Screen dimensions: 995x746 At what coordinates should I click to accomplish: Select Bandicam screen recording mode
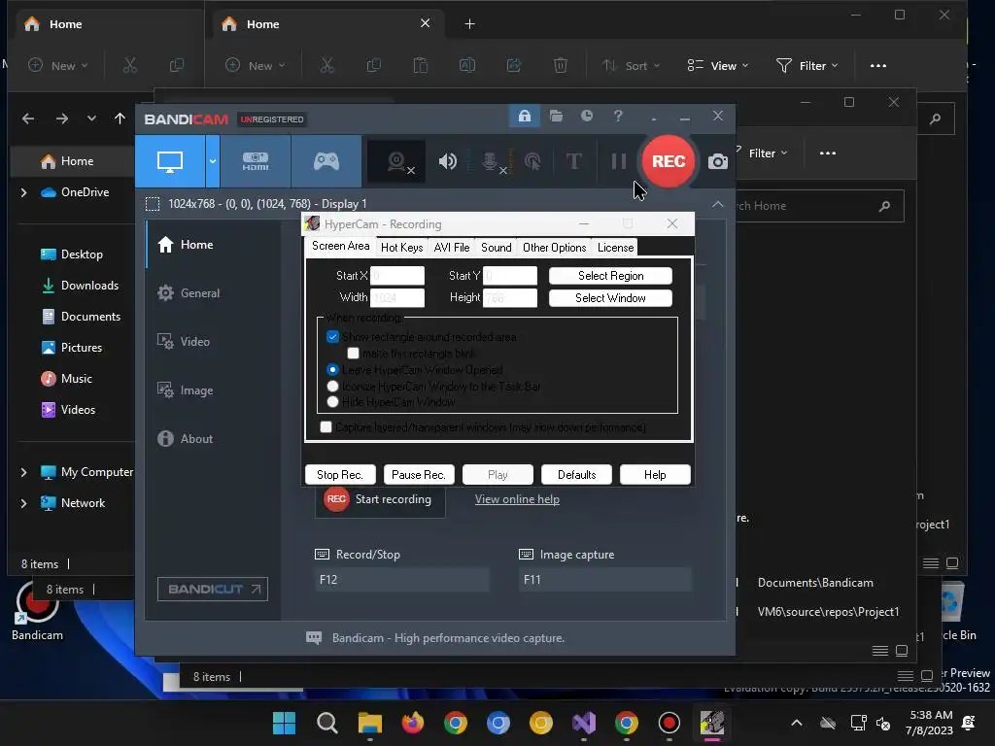tap(170, 161)
